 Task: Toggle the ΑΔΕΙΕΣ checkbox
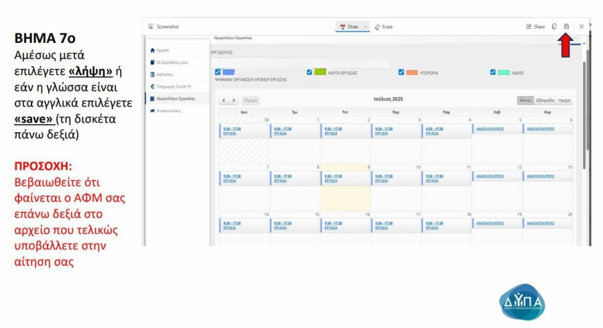(x=493, y=72)
